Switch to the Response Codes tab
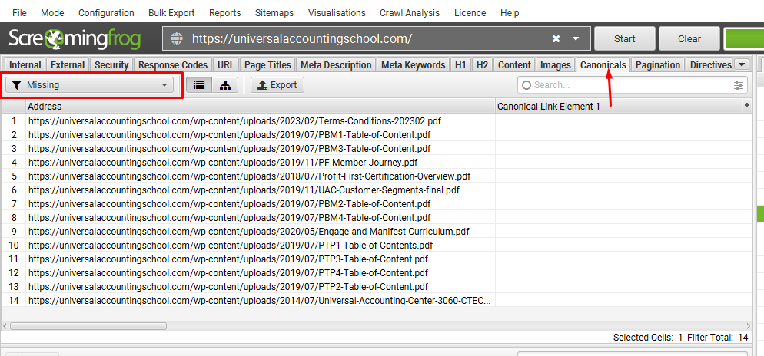The height and width of the screenshot is (356, 764). pyautogui.click(x=172, y=64)
